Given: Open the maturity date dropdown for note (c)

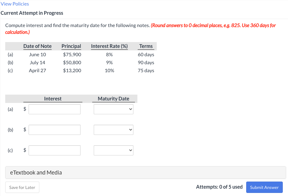Looking at the screenshot, I should coord(113,150).
